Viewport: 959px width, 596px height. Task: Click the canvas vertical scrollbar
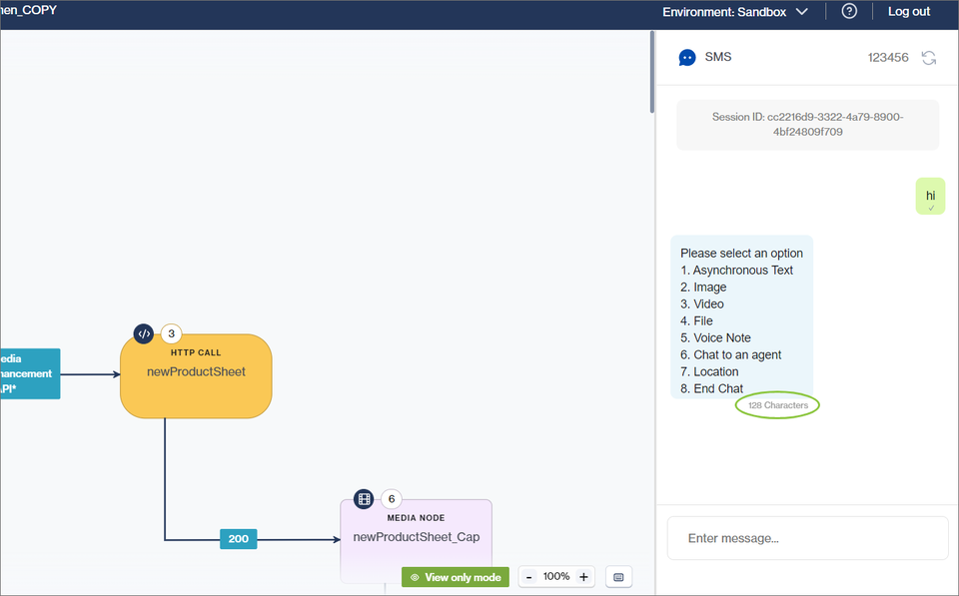coord(652,80)
